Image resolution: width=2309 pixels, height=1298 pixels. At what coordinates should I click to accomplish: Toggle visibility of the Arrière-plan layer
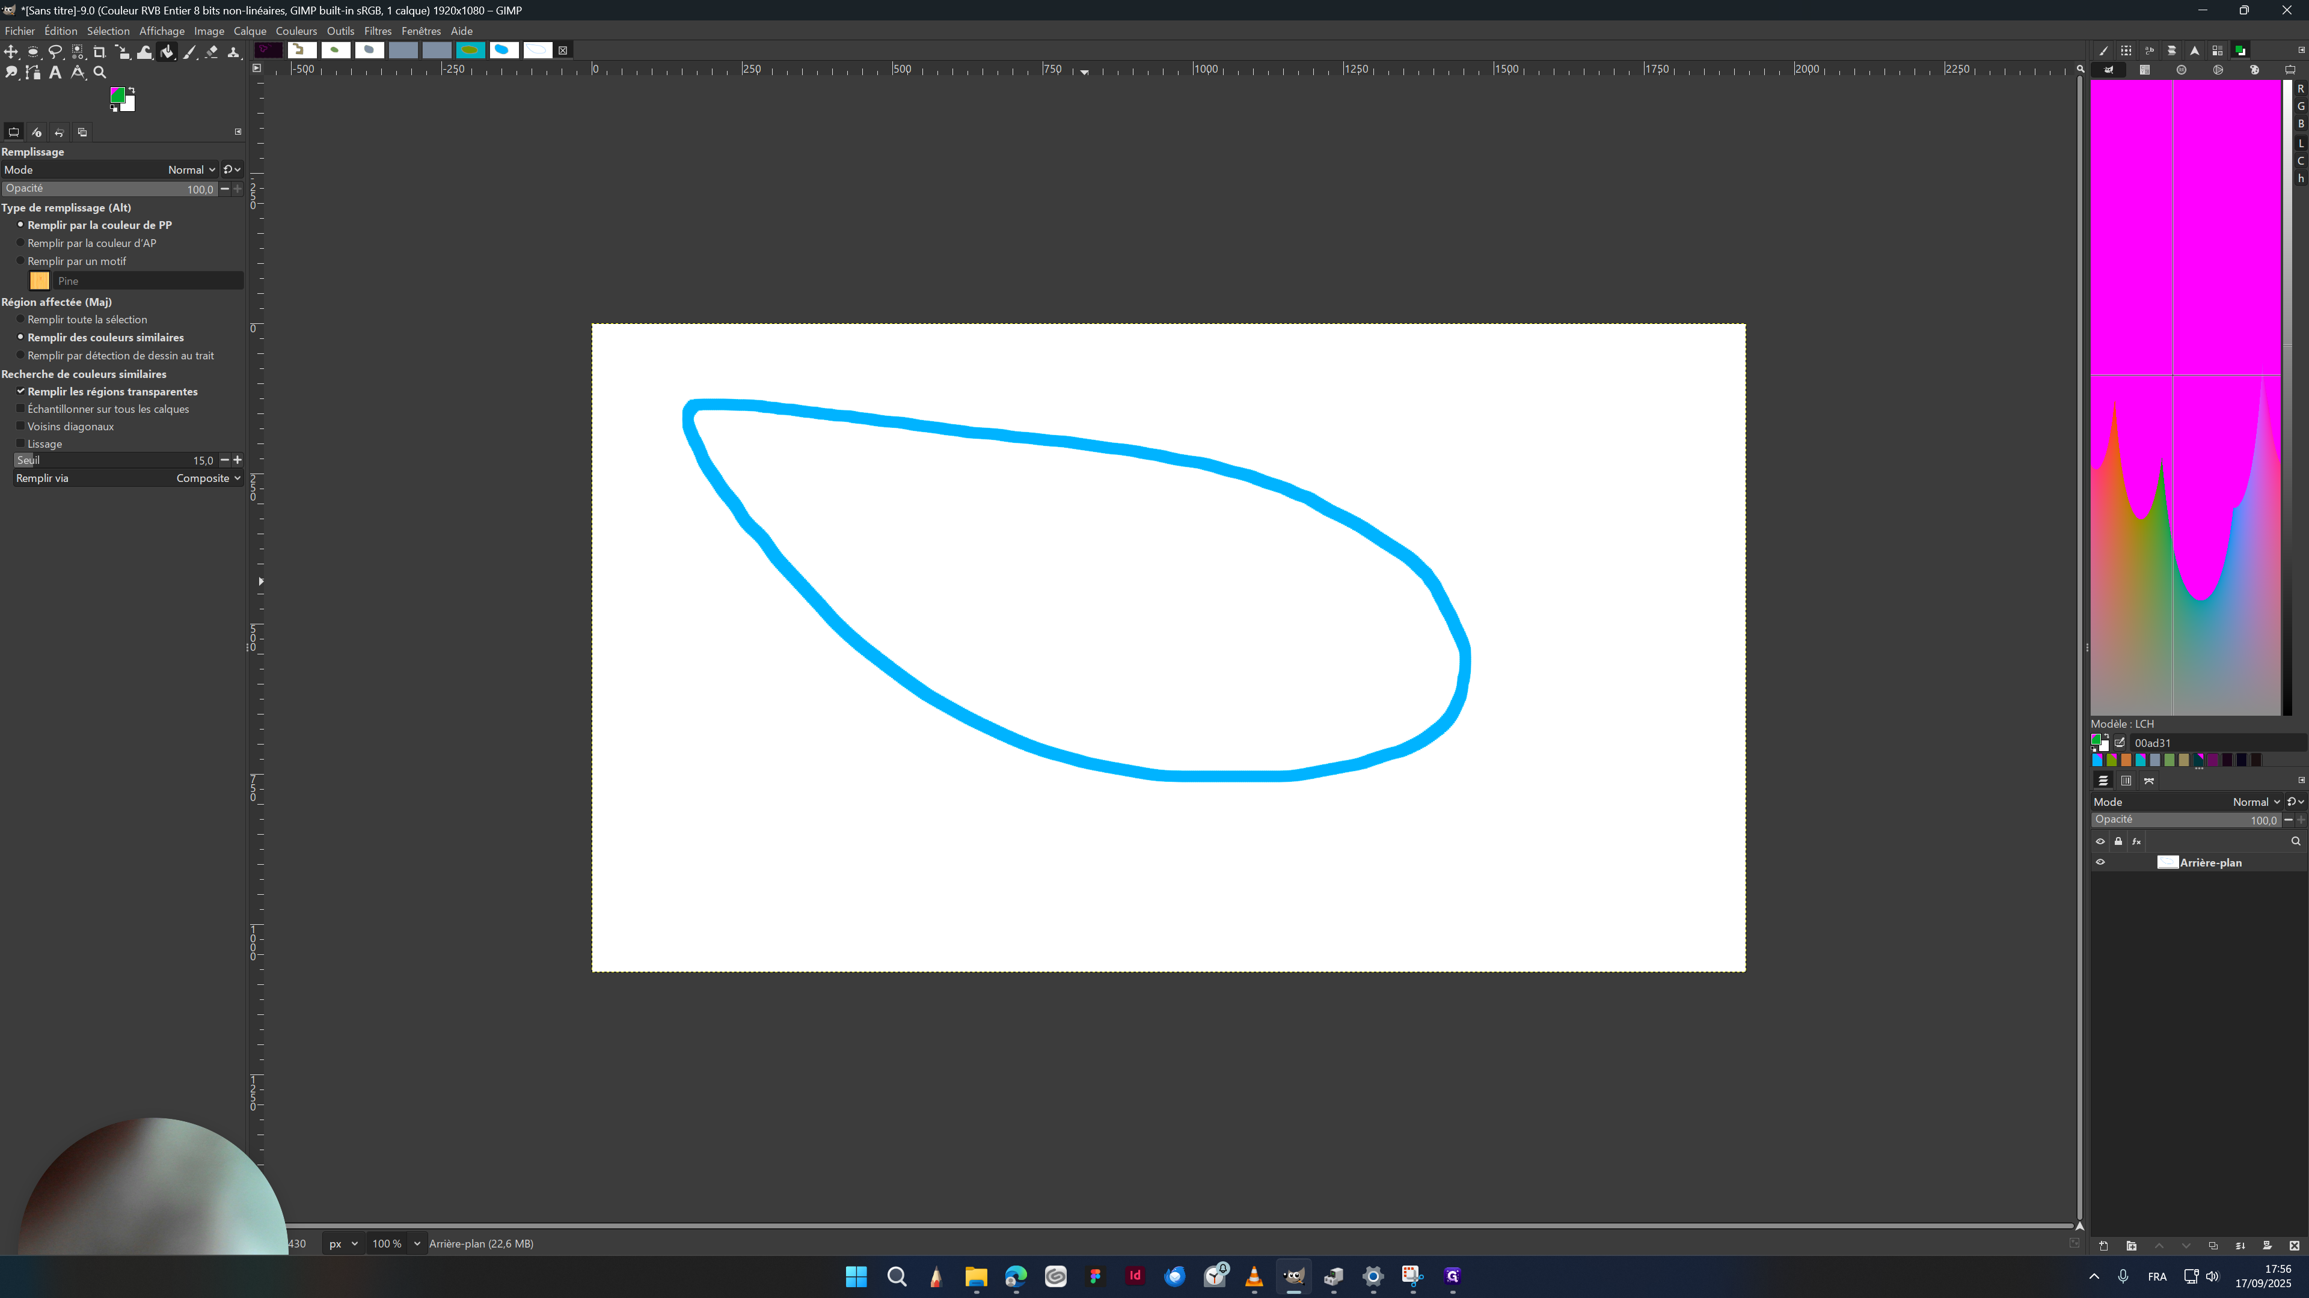point(2100,862)
